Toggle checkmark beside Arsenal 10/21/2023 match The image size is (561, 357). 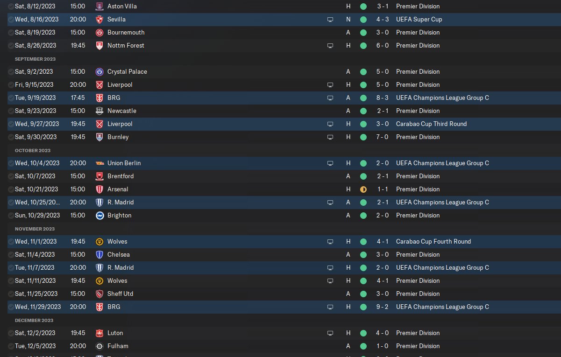tap(11, 189)
